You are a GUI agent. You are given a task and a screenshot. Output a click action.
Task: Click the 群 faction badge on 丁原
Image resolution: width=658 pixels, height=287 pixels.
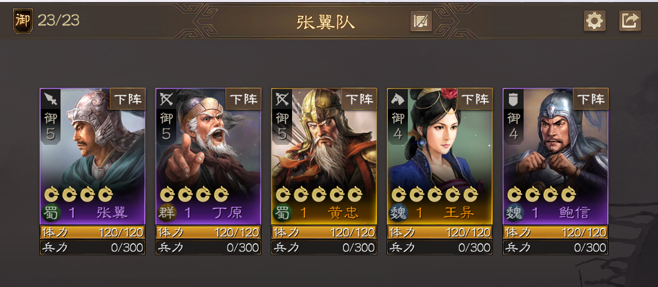[167, 213]
